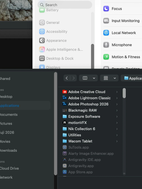The width and height of the screenshot is (142, 189).
Task: Open Downloads in Finder sidebar
Action: pyautogui.click(x=8, y=150)
